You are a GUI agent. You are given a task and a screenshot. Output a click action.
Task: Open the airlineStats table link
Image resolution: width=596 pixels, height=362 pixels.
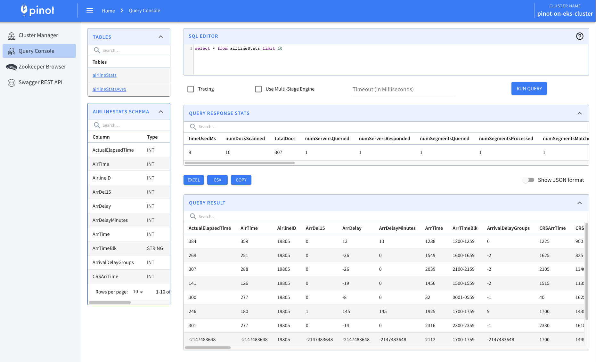pyautogui.click(x=104, y=75)
